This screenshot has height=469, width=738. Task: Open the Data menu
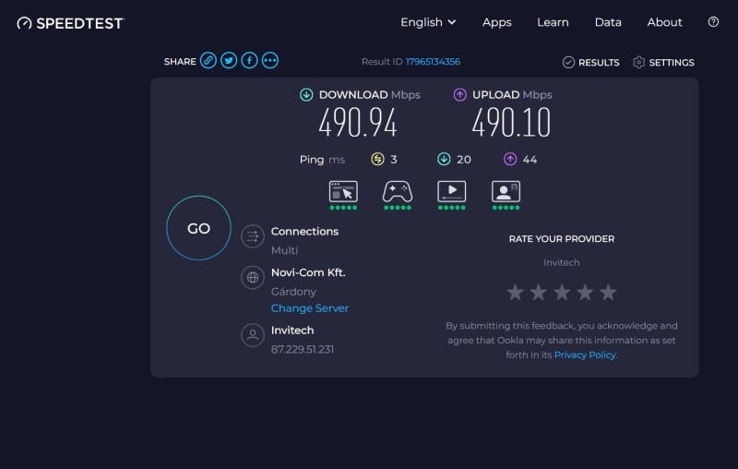click(608, 22)
